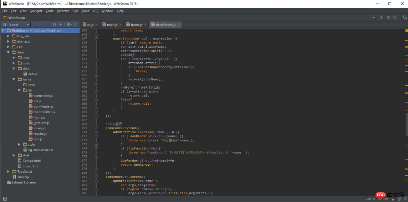Click Scroll from Source target icon
Image resolution: width=408 pixels, height=202 pixels.
pos(55,25)
